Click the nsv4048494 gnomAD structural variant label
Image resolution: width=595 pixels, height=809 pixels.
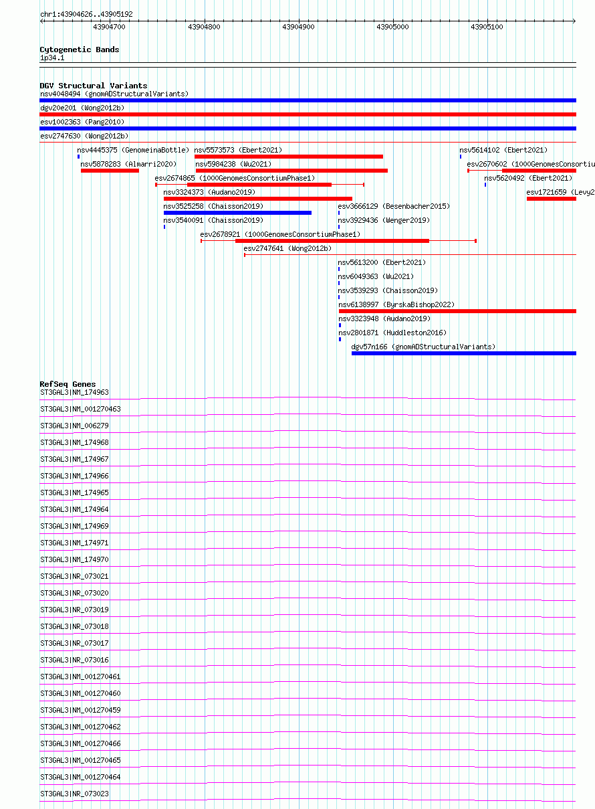[114, 94]
